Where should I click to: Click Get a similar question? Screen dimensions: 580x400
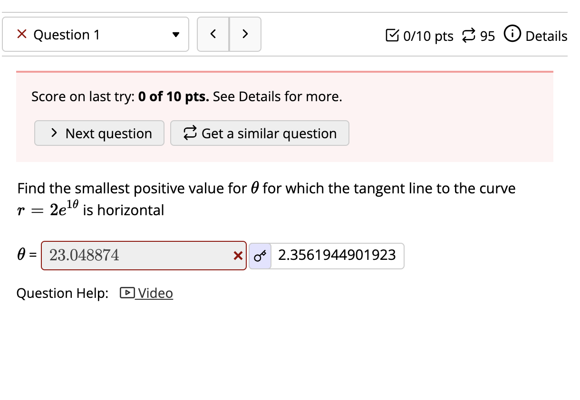point(260,133)
